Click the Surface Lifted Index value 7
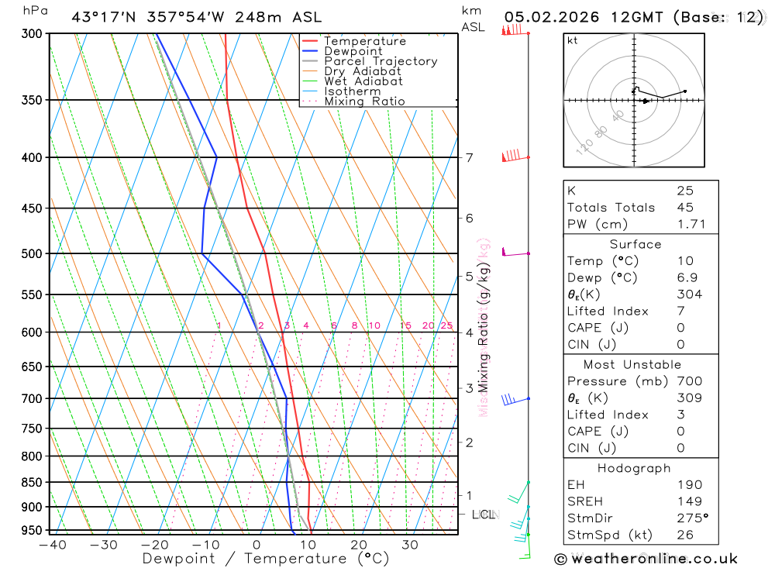Viewport: 775px width, 568px height. (680, 312)
